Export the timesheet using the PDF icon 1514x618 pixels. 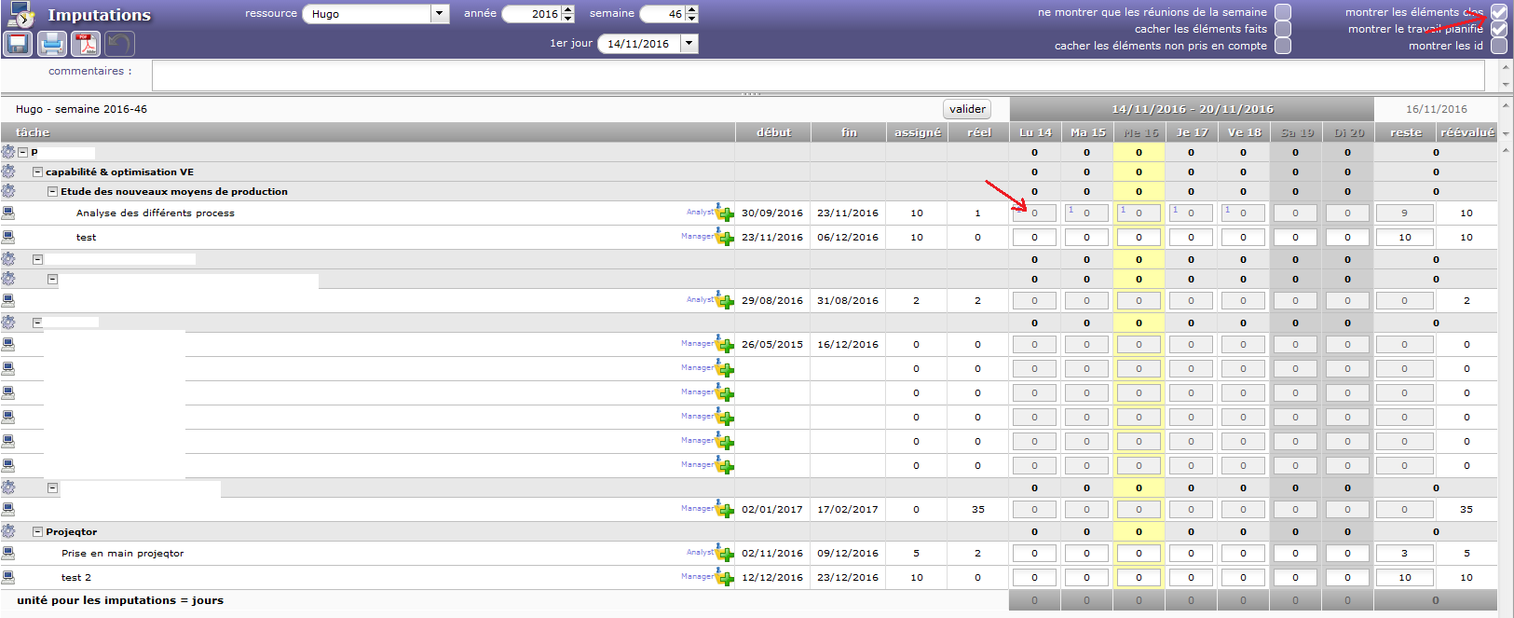coord(87,44)
